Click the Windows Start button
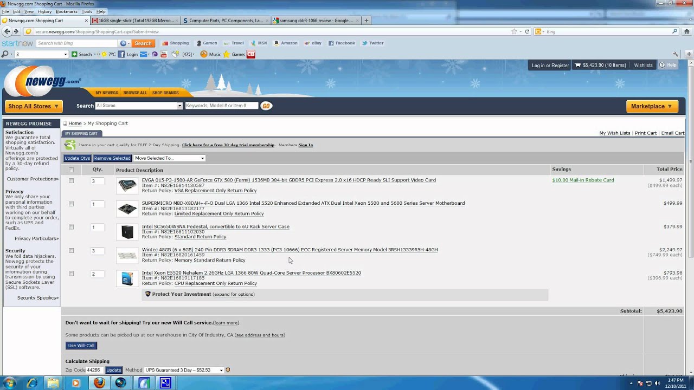694x390 pixels. click(x=9, y=383)
